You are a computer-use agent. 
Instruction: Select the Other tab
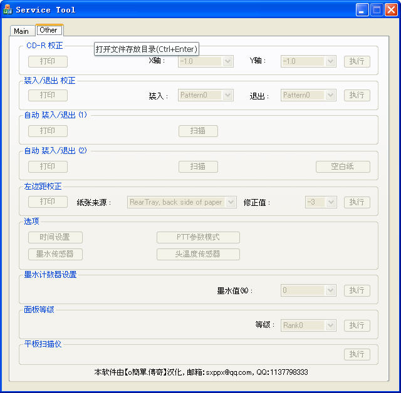pos(48,30)
